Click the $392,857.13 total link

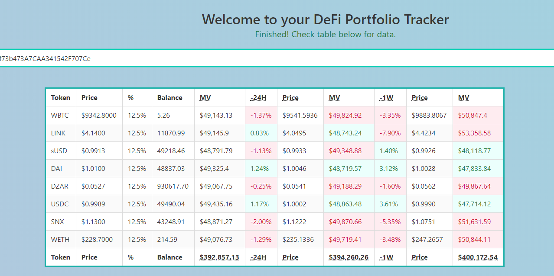tap(218, 257)
